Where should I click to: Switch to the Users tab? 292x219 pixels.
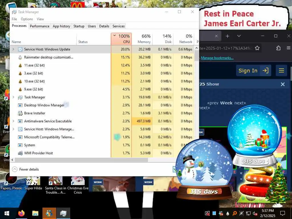[x=92, y=26]
